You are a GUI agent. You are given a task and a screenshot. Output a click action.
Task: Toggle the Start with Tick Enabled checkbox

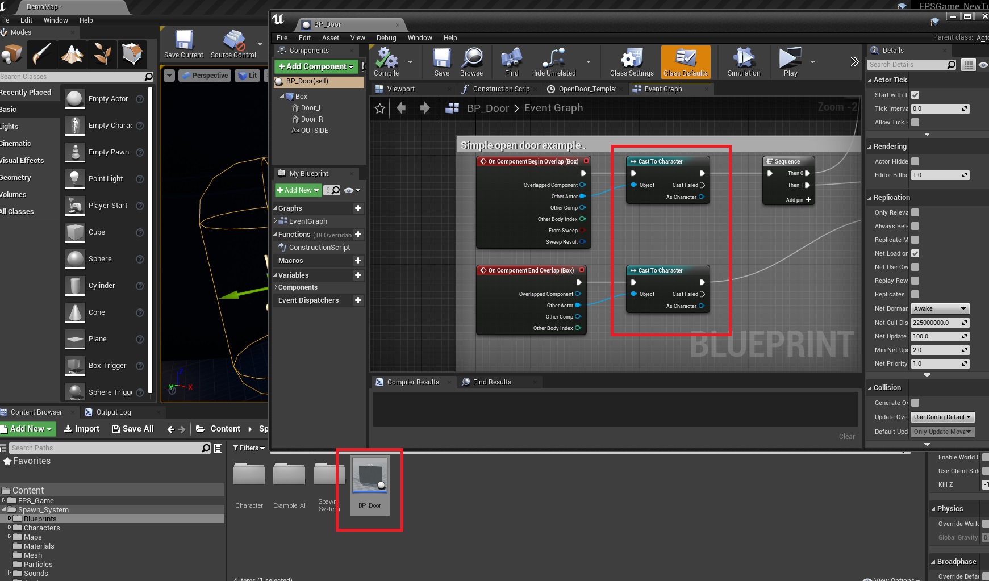pos(915,95)
